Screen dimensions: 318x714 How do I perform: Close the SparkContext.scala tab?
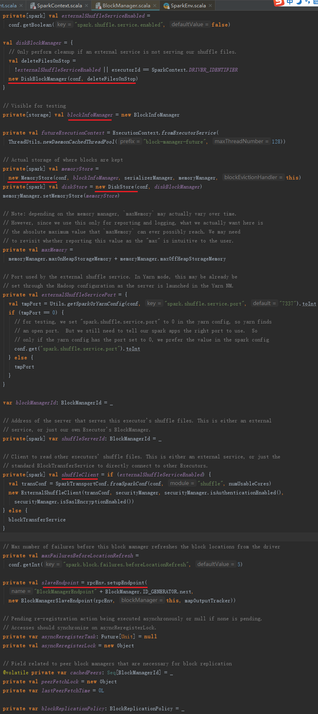[x=87, y=6]
